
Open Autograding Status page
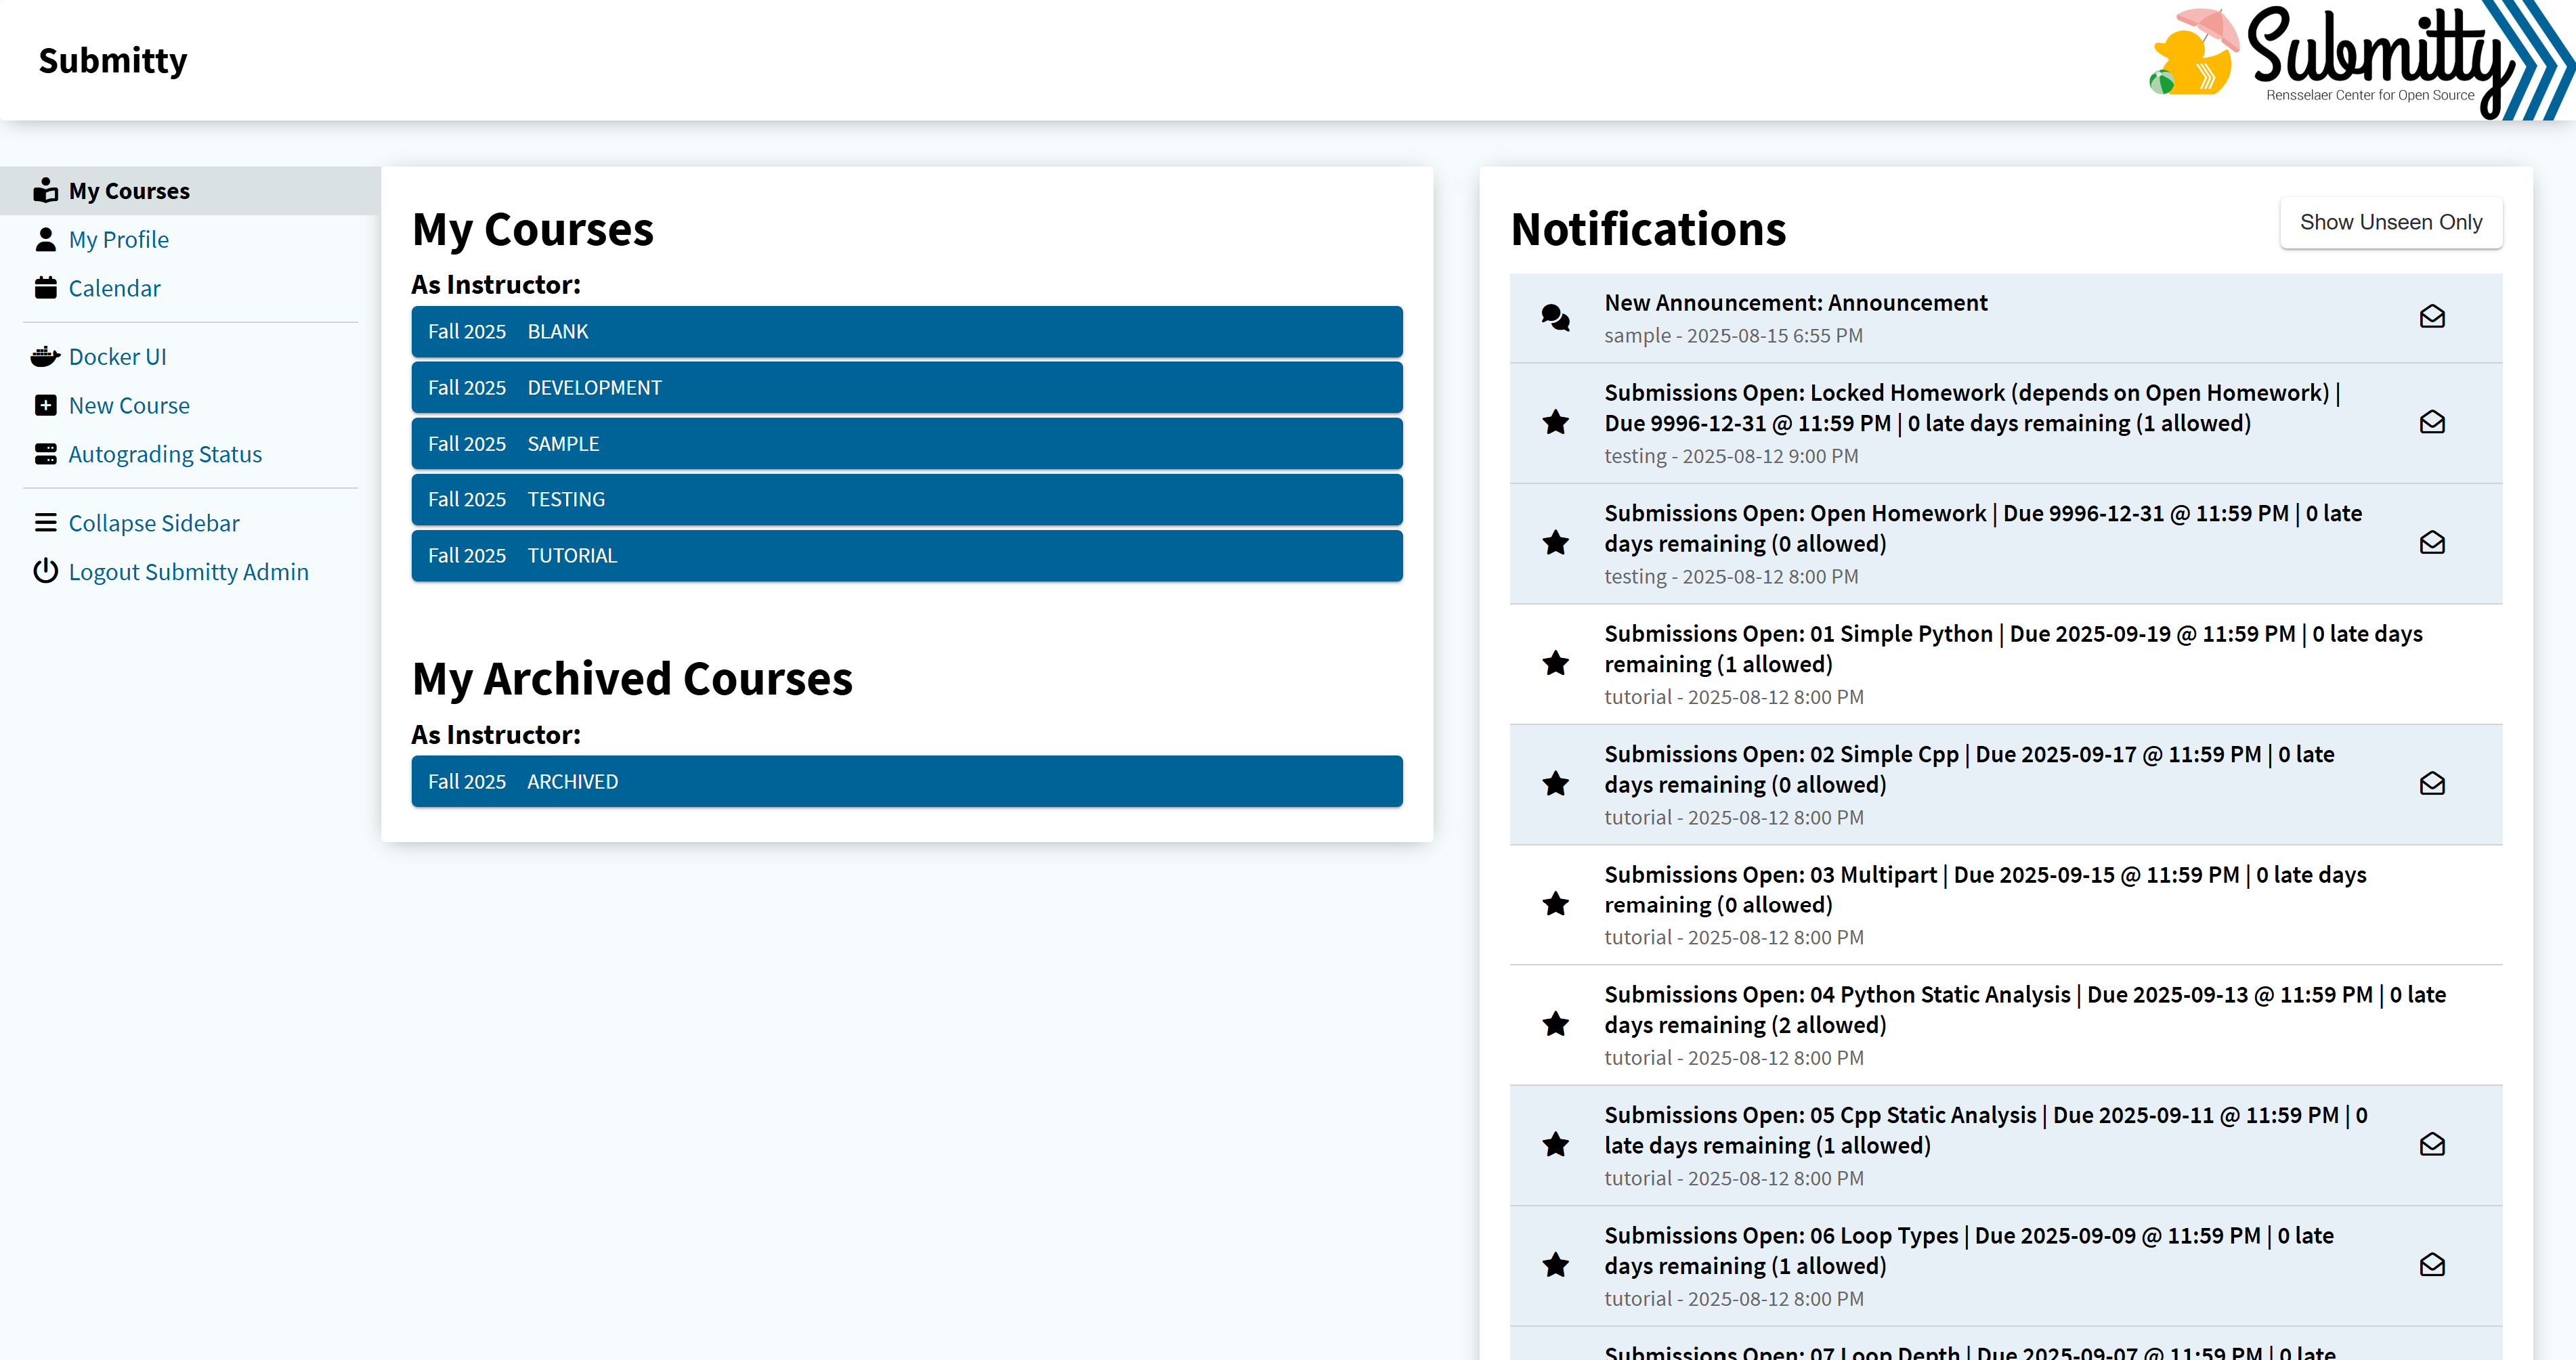click(165, 454)
